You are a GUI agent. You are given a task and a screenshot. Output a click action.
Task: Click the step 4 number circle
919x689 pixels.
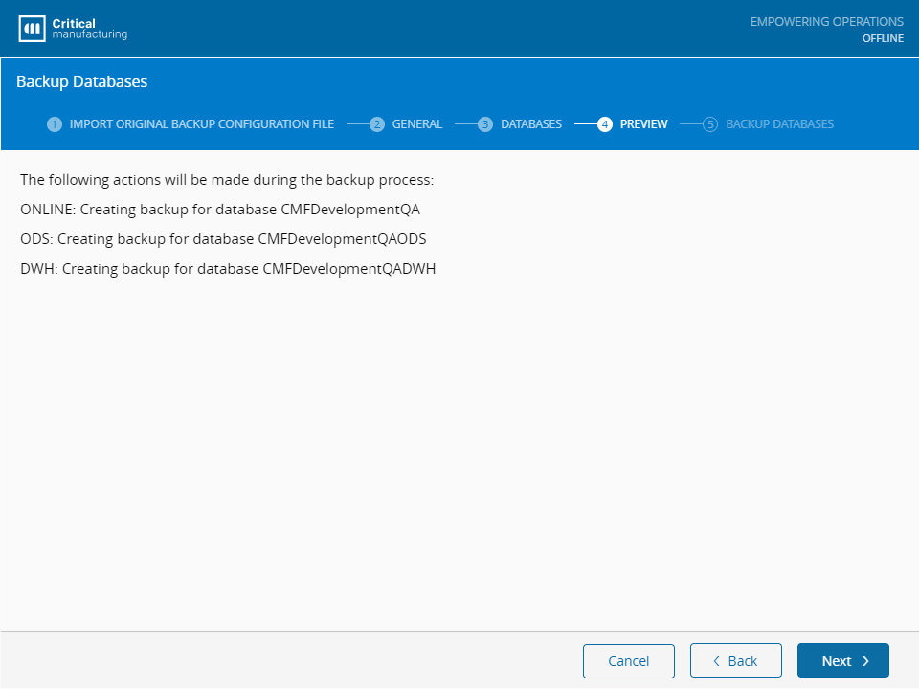(x=605, y=124)
